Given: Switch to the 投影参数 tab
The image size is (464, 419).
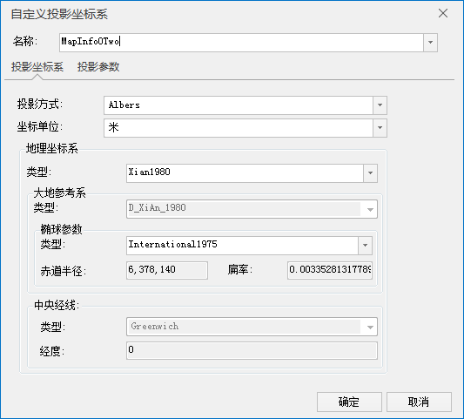Looking at the screenshot, I should coord(98,67).
